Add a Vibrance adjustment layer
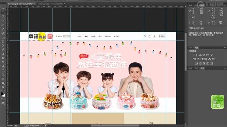 (211, 55)
